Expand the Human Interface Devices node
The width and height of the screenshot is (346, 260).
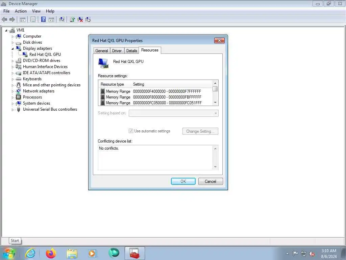point(13,67)
